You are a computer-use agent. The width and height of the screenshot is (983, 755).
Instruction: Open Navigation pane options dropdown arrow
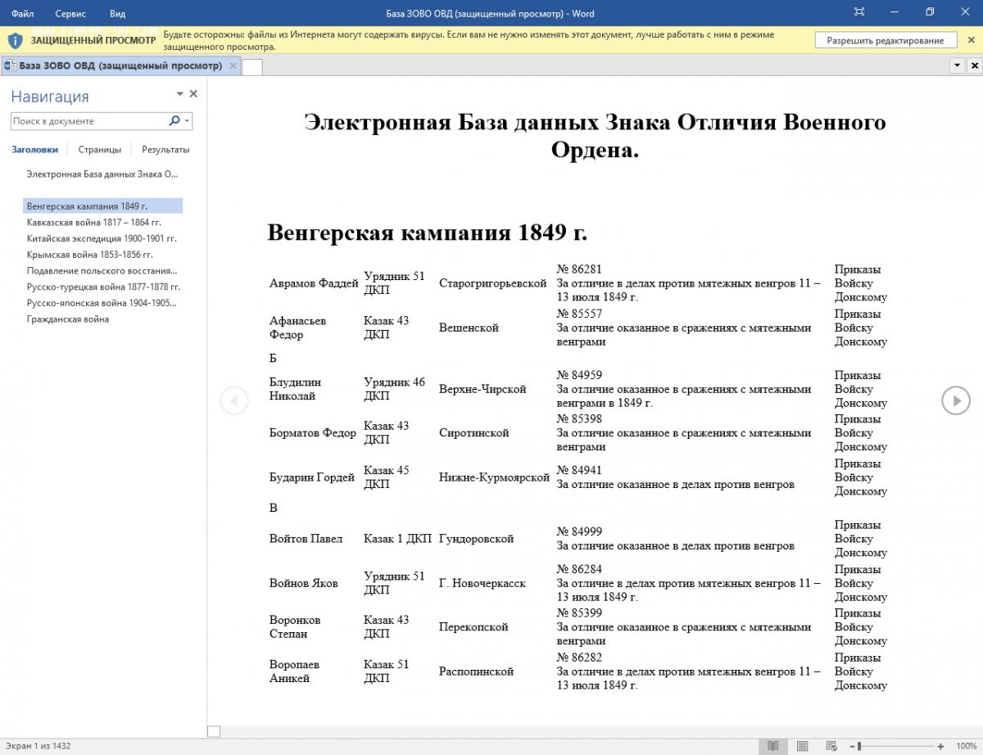point(180,94)
